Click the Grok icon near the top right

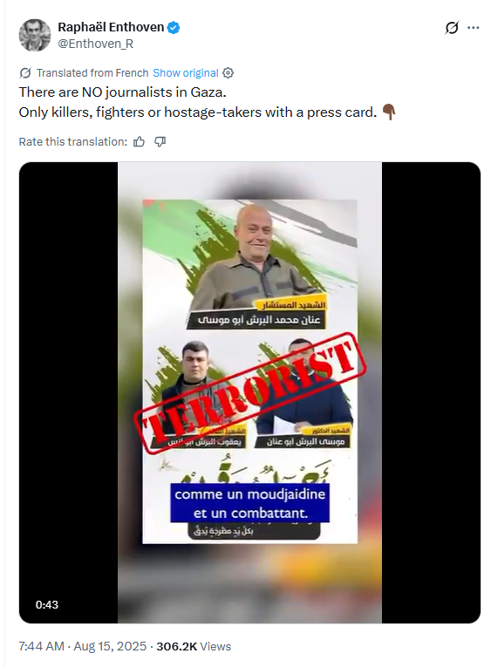point(452,28)
